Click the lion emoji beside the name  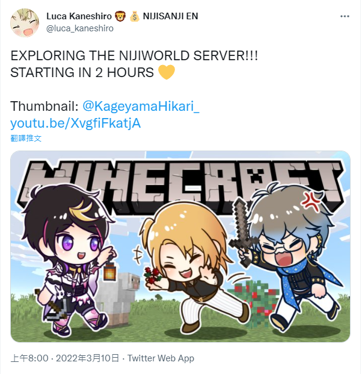tap(120, 16)
